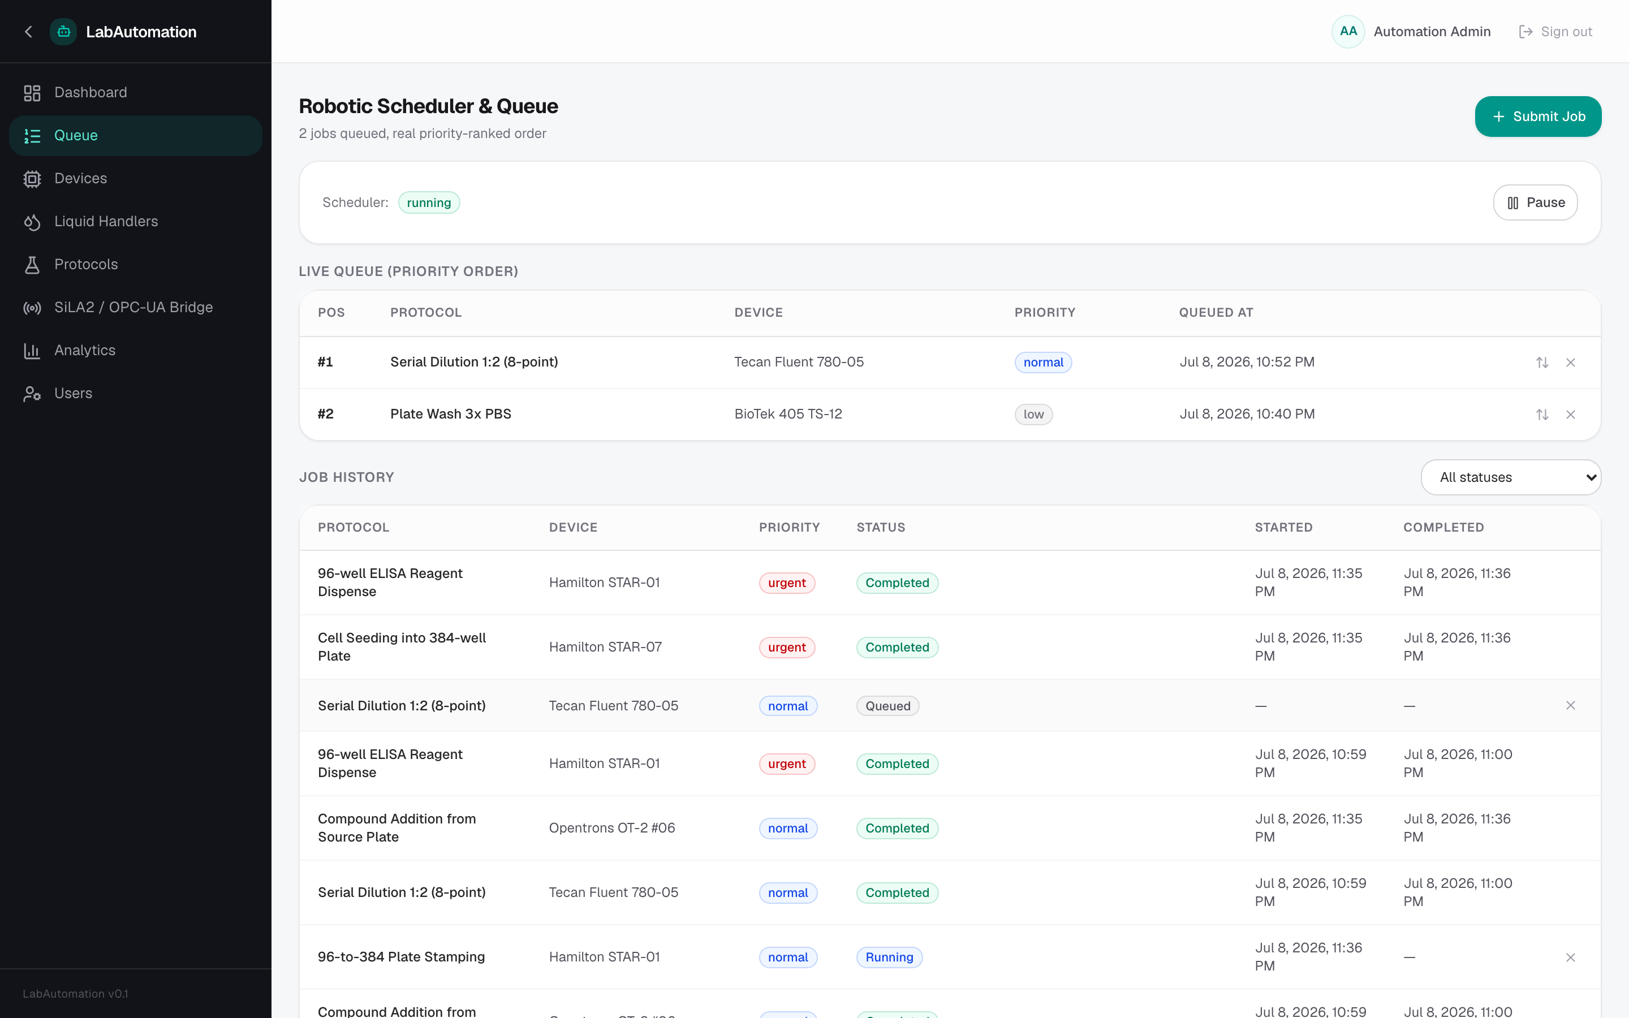Screen dimensions: 1629x1018
Task: Click Jul 8, 2026, 10:52 PM queued time
Action: [x=1247, y=362]
